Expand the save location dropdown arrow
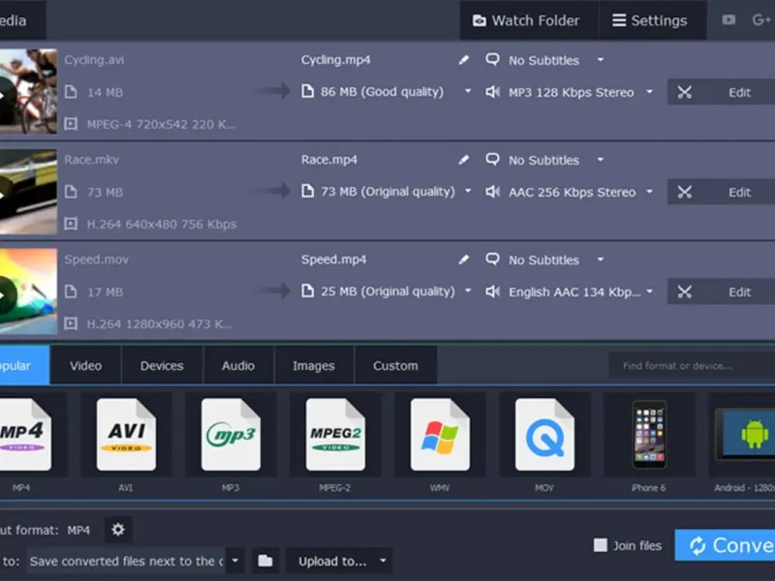The image size is (775, 581). 234,561
